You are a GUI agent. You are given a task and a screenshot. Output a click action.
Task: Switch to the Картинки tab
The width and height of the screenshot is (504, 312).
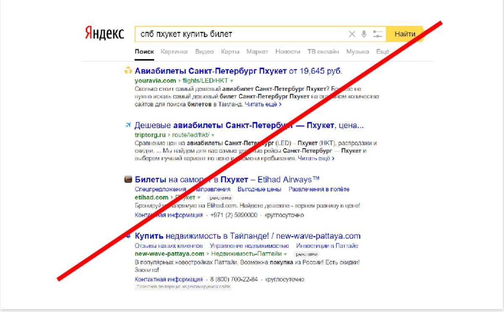(x=174, y=52)
